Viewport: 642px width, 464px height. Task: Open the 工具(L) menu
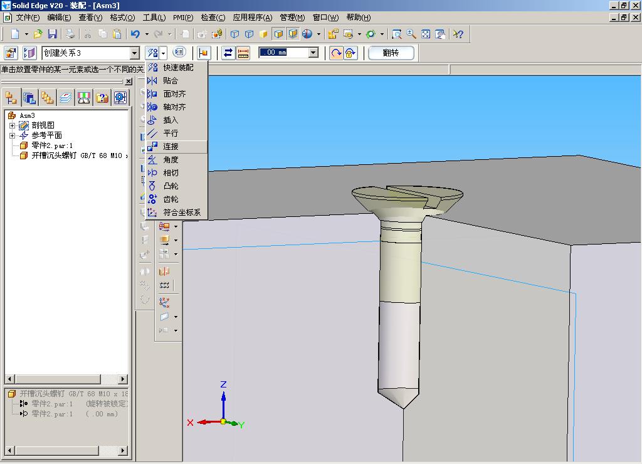154,18
